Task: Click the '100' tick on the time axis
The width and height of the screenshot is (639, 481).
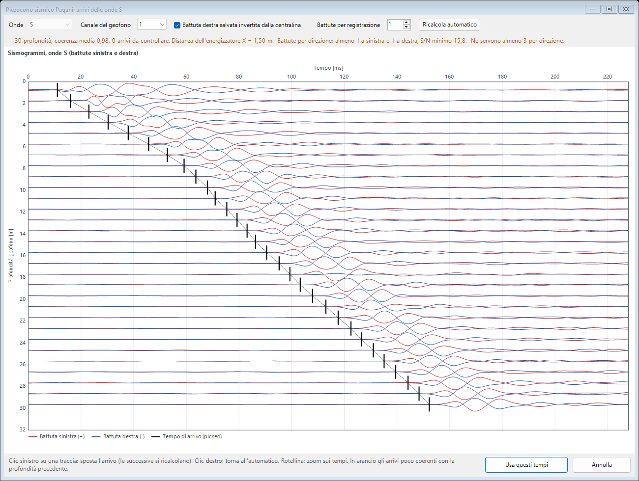Action: point(291,77)
